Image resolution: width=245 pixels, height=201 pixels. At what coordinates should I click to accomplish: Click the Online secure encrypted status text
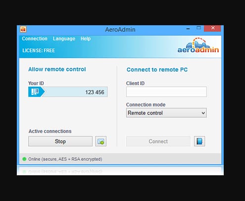click(65, 159)
